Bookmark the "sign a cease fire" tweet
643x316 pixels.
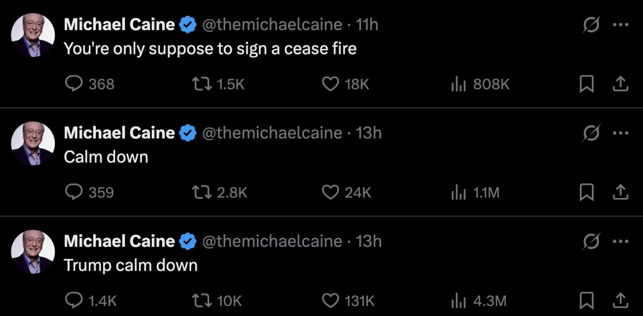[x=586, y=84]
